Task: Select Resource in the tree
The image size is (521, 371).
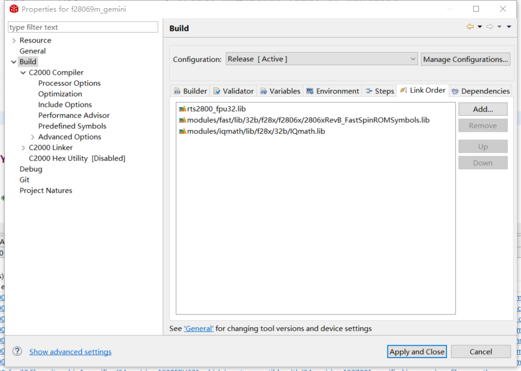Action: click(35, 40)
